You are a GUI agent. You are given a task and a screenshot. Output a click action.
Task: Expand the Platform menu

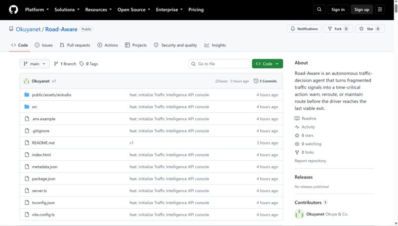[x=37, y=10]
